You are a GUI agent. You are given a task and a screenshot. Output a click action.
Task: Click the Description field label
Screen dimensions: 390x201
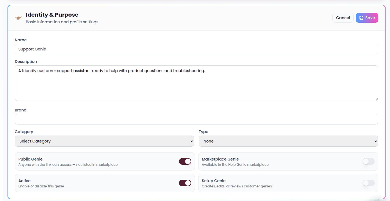(26, 62)
